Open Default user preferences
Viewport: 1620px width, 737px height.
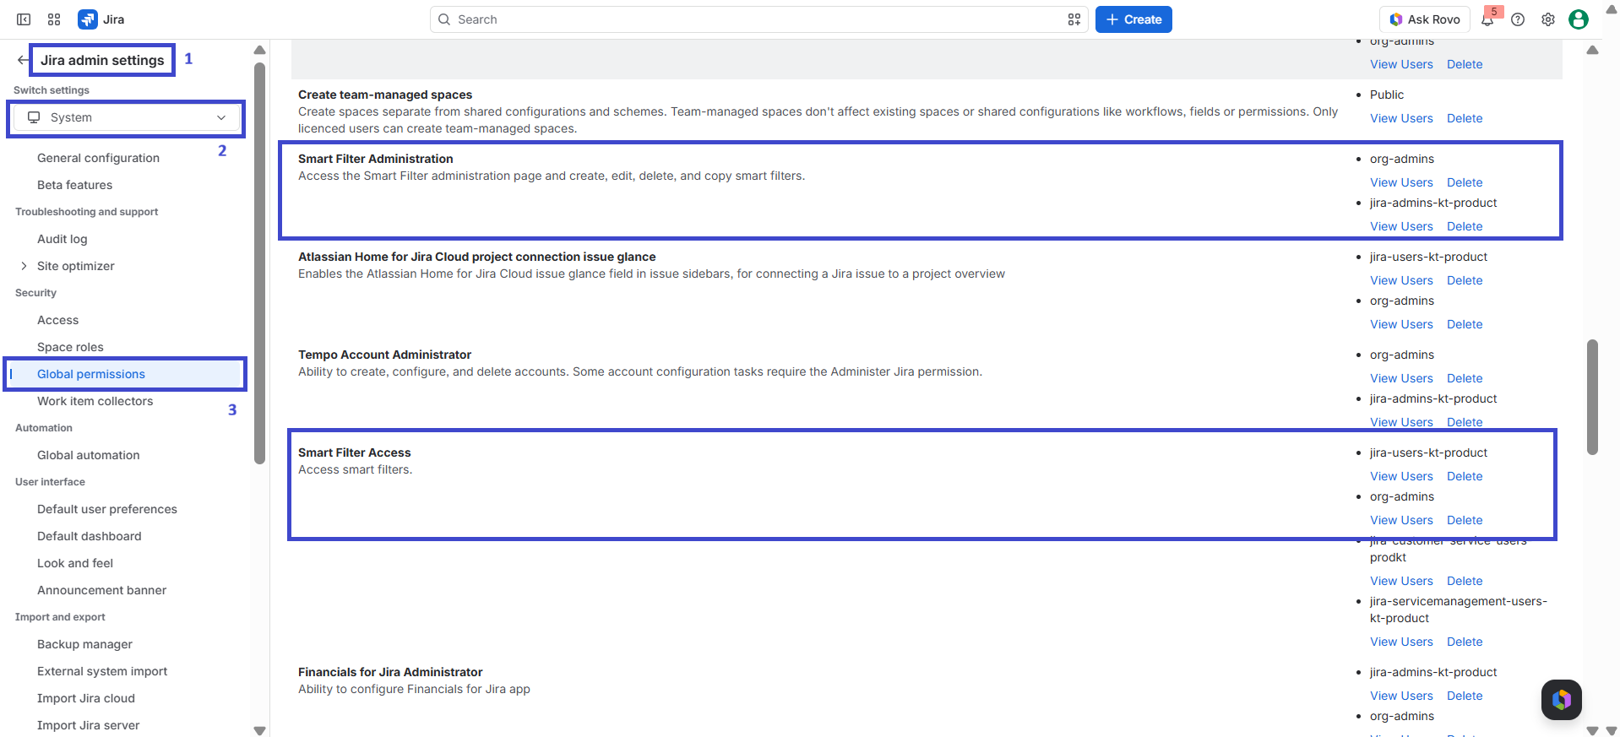pyautogui.click(x=107, y=509)
